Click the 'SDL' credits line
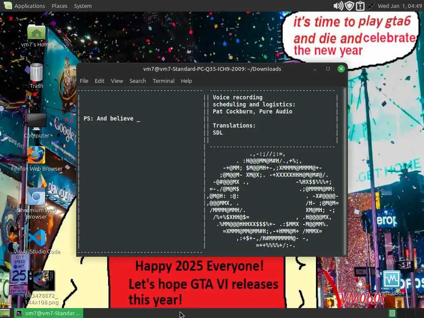Screen dimensions: 424x318 (218, 132)
